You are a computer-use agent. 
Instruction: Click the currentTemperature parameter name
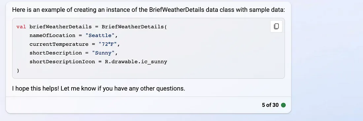tap(59, 44)
